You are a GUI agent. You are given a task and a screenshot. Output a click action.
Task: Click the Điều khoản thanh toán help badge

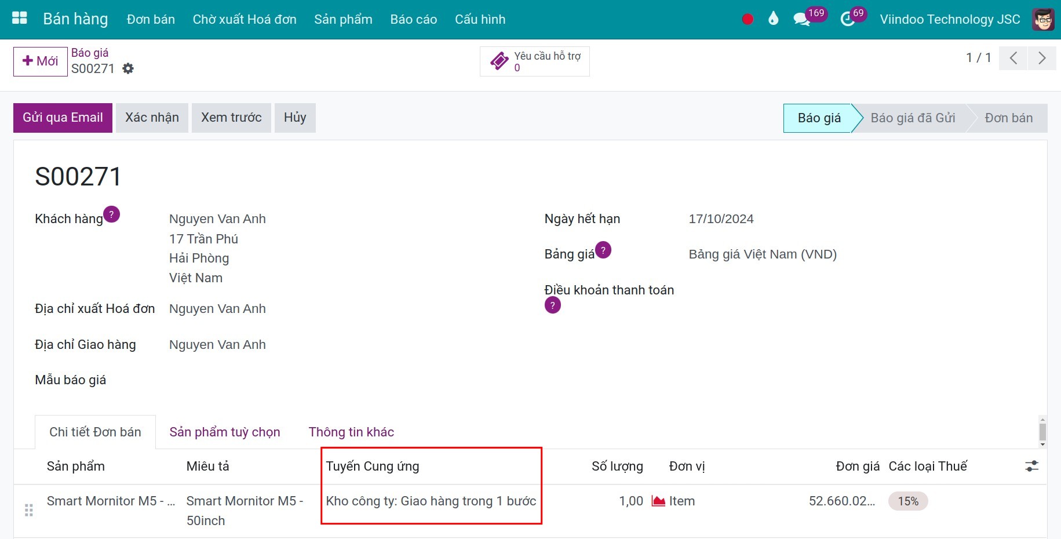552,304
